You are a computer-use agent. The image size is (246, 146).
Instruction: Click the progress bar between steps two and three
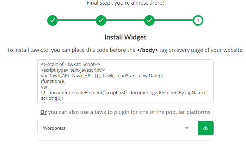coord(125,20)
